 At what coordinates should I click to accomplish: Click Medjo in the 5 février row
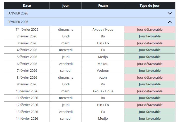(103, 57)
